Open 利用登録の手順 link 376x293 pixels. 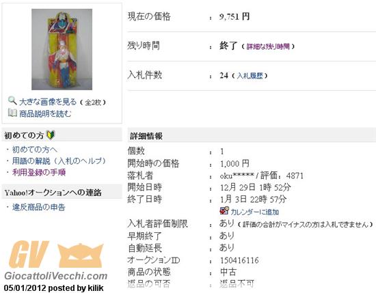39,172
